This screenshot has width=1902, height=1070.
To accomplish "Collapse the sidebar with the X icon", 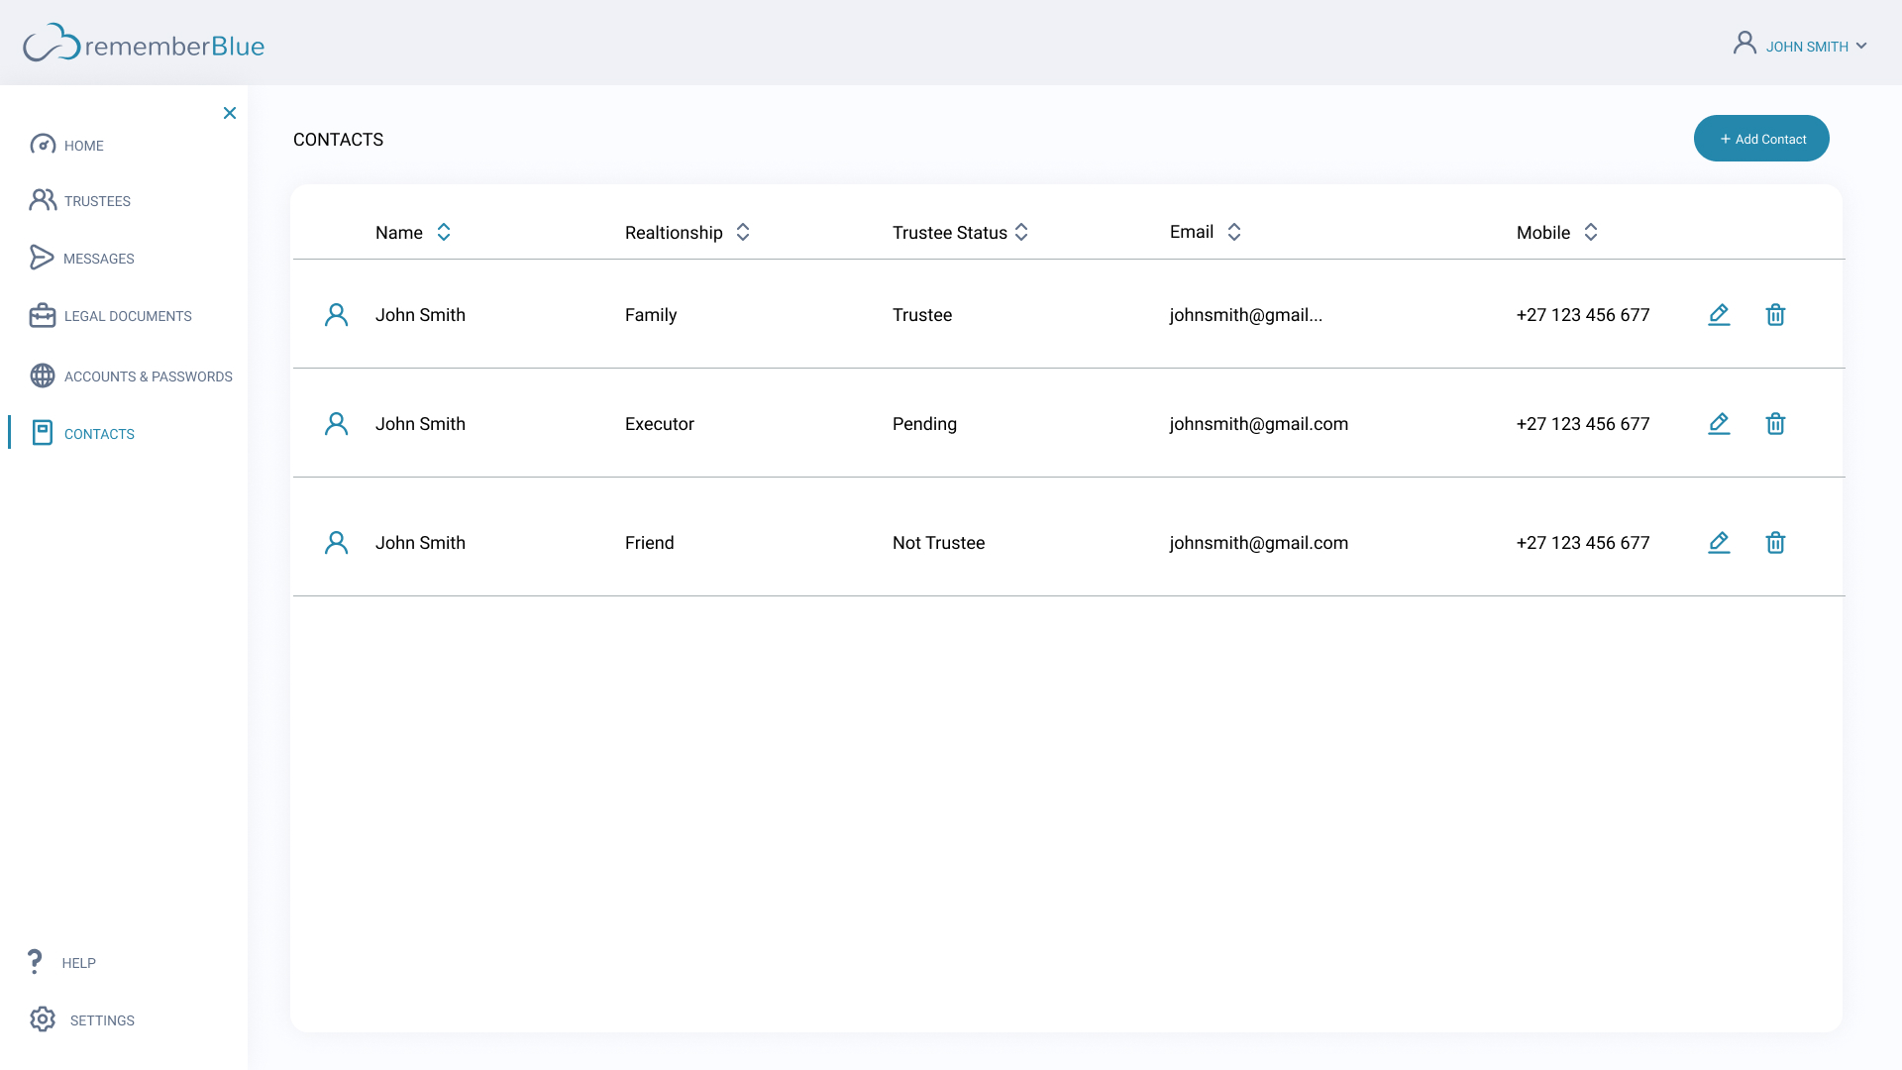I will pos(230,113).
